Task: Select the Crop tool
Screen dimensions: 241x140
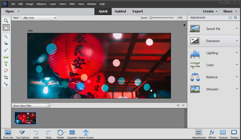Action: coord(6,77)
